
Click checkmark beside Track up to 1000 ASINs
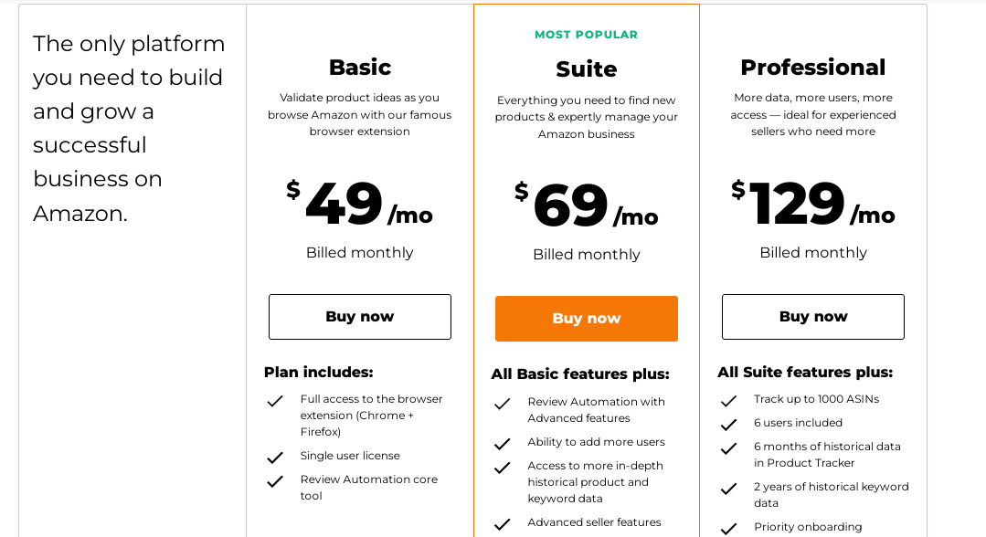pos(728,401)
